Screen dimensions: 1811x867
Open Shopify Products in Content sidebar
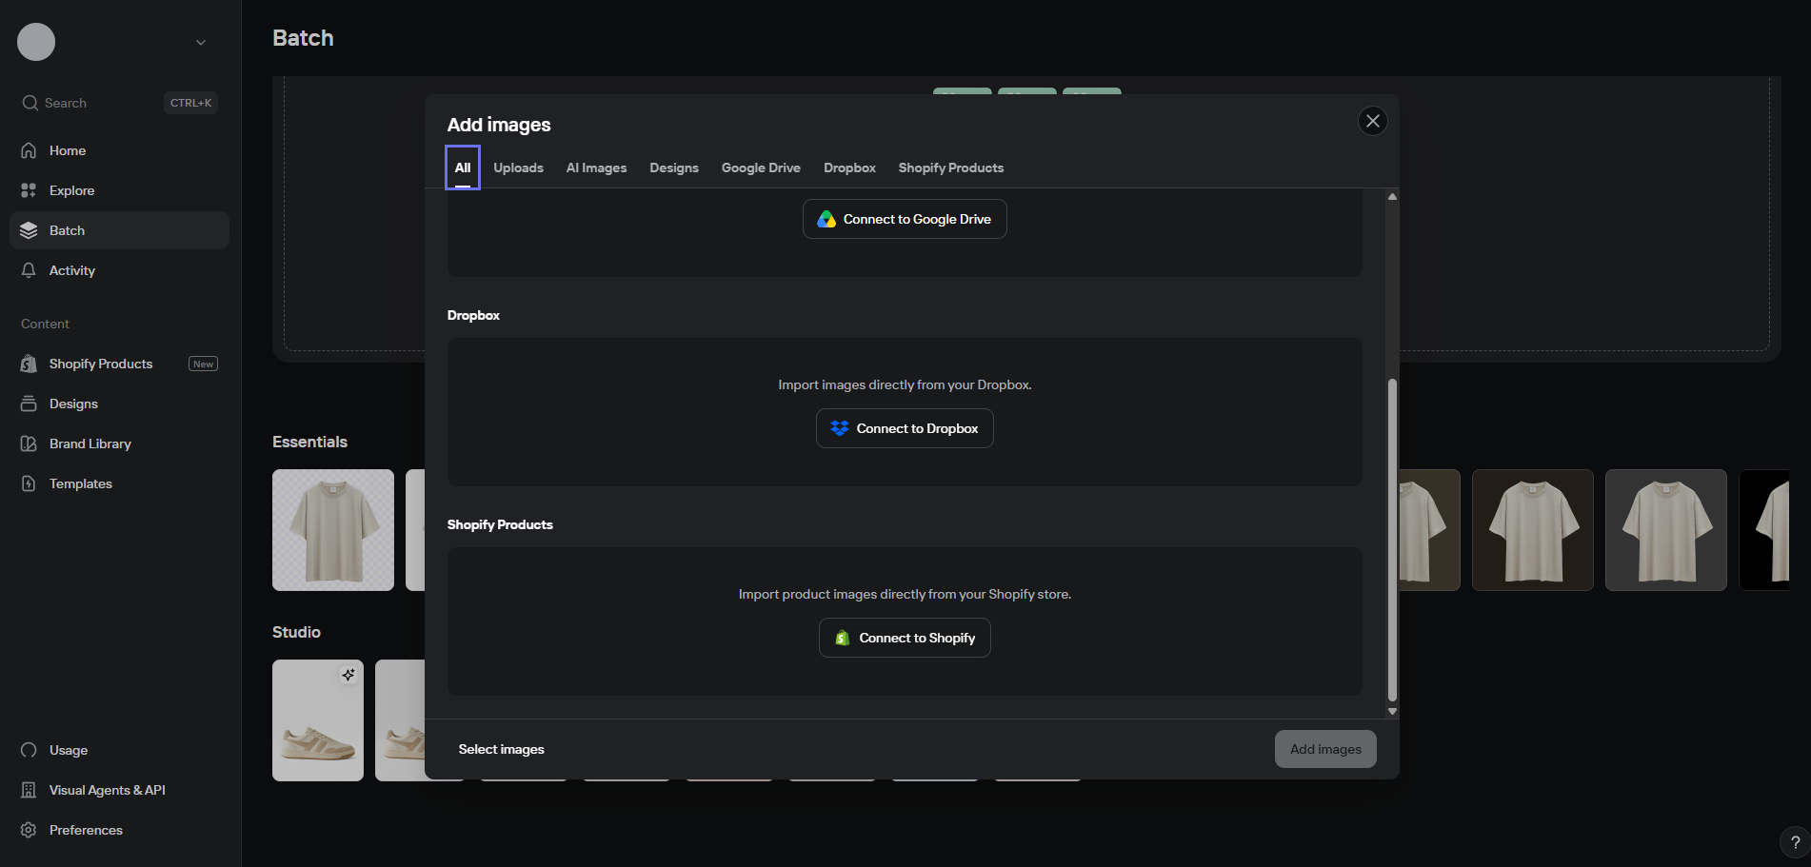(119, 364)
